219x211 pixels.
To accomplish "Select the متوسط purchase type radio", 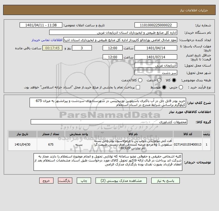I will tap(164, 87).
